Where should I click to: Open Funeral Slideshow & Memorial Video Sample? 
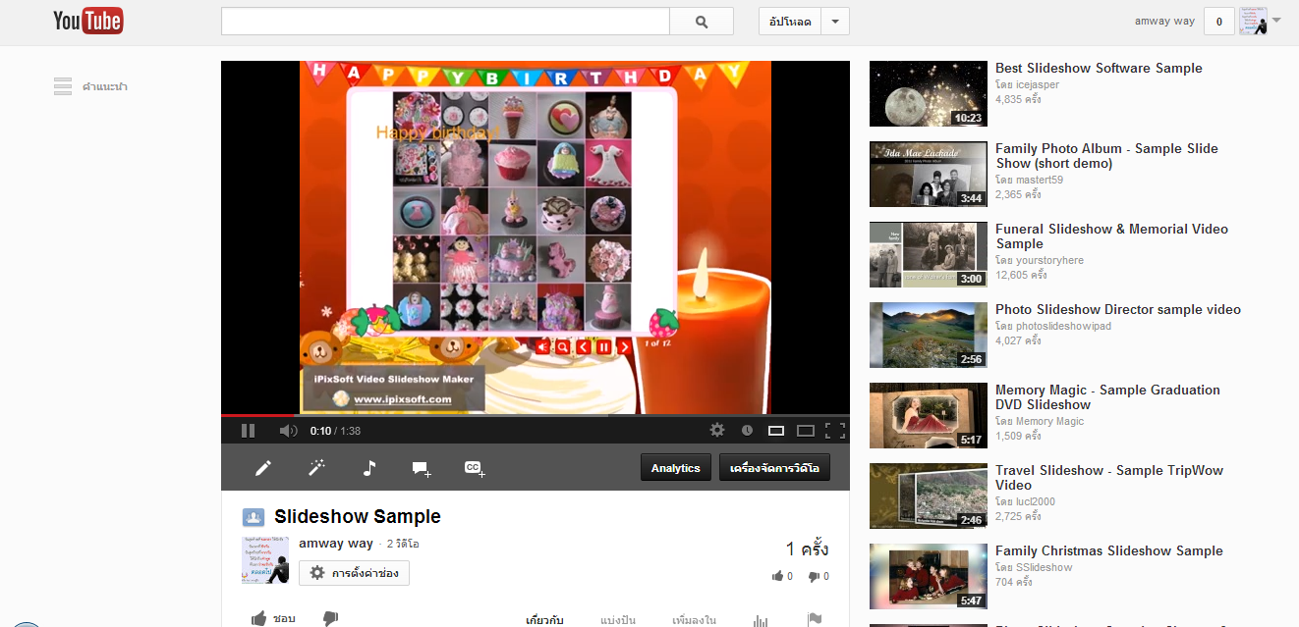point(1111,236)
